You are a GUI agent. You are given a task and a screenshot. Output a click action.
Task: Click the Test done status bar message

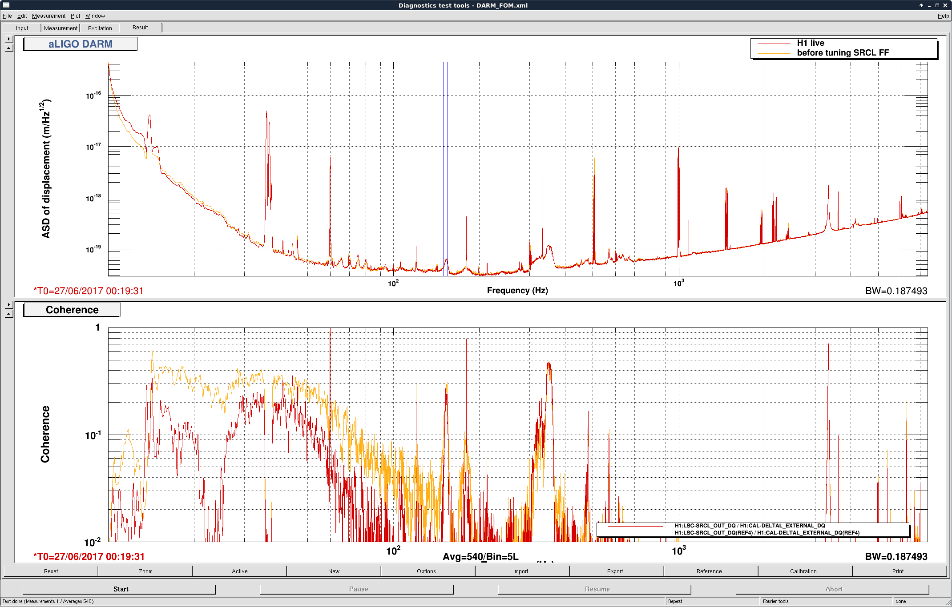point(48,601)
